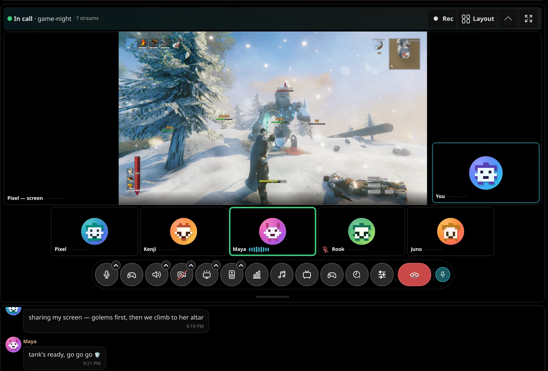Expand camera options chevron
The height and width of the screenshot is (371, 548).
(191, 265)
